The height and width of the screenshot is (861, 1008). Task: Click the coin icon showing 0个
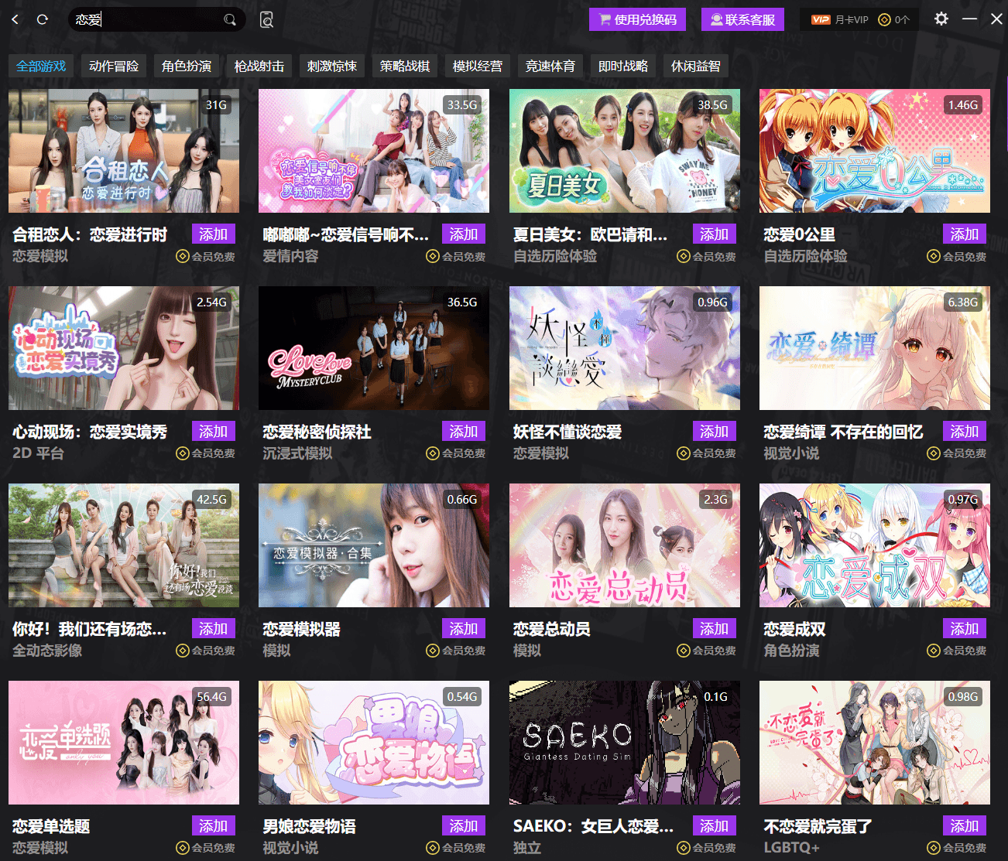894,19
